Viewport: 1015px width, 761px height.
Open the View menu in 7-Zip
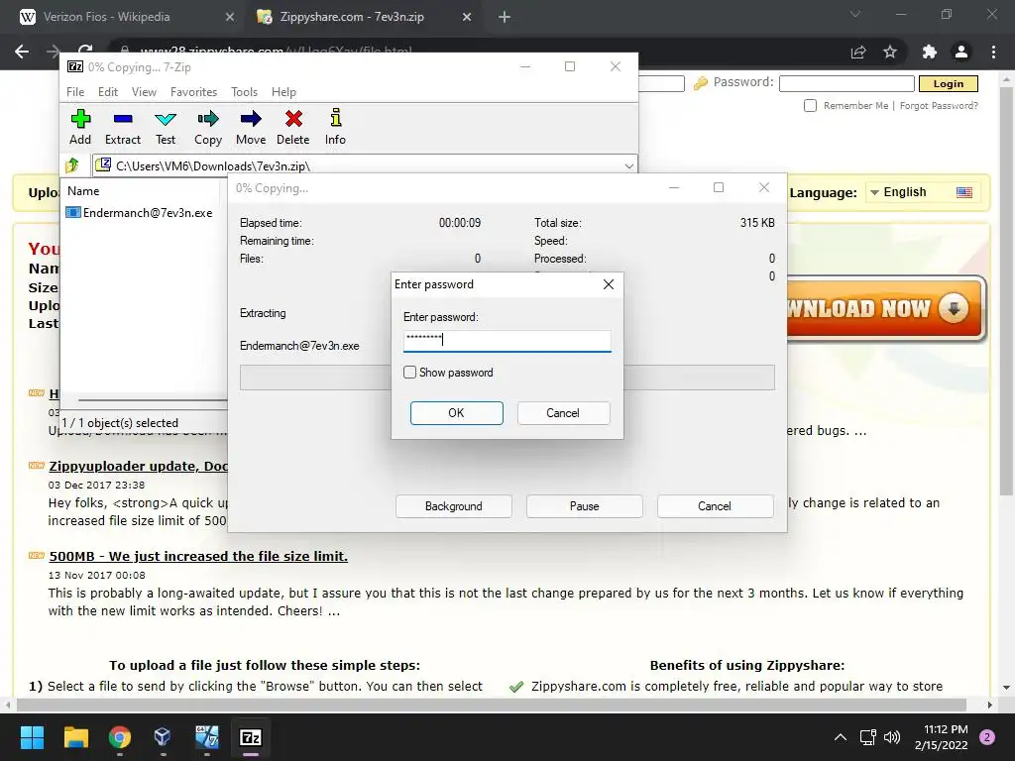tap(144, 92)
